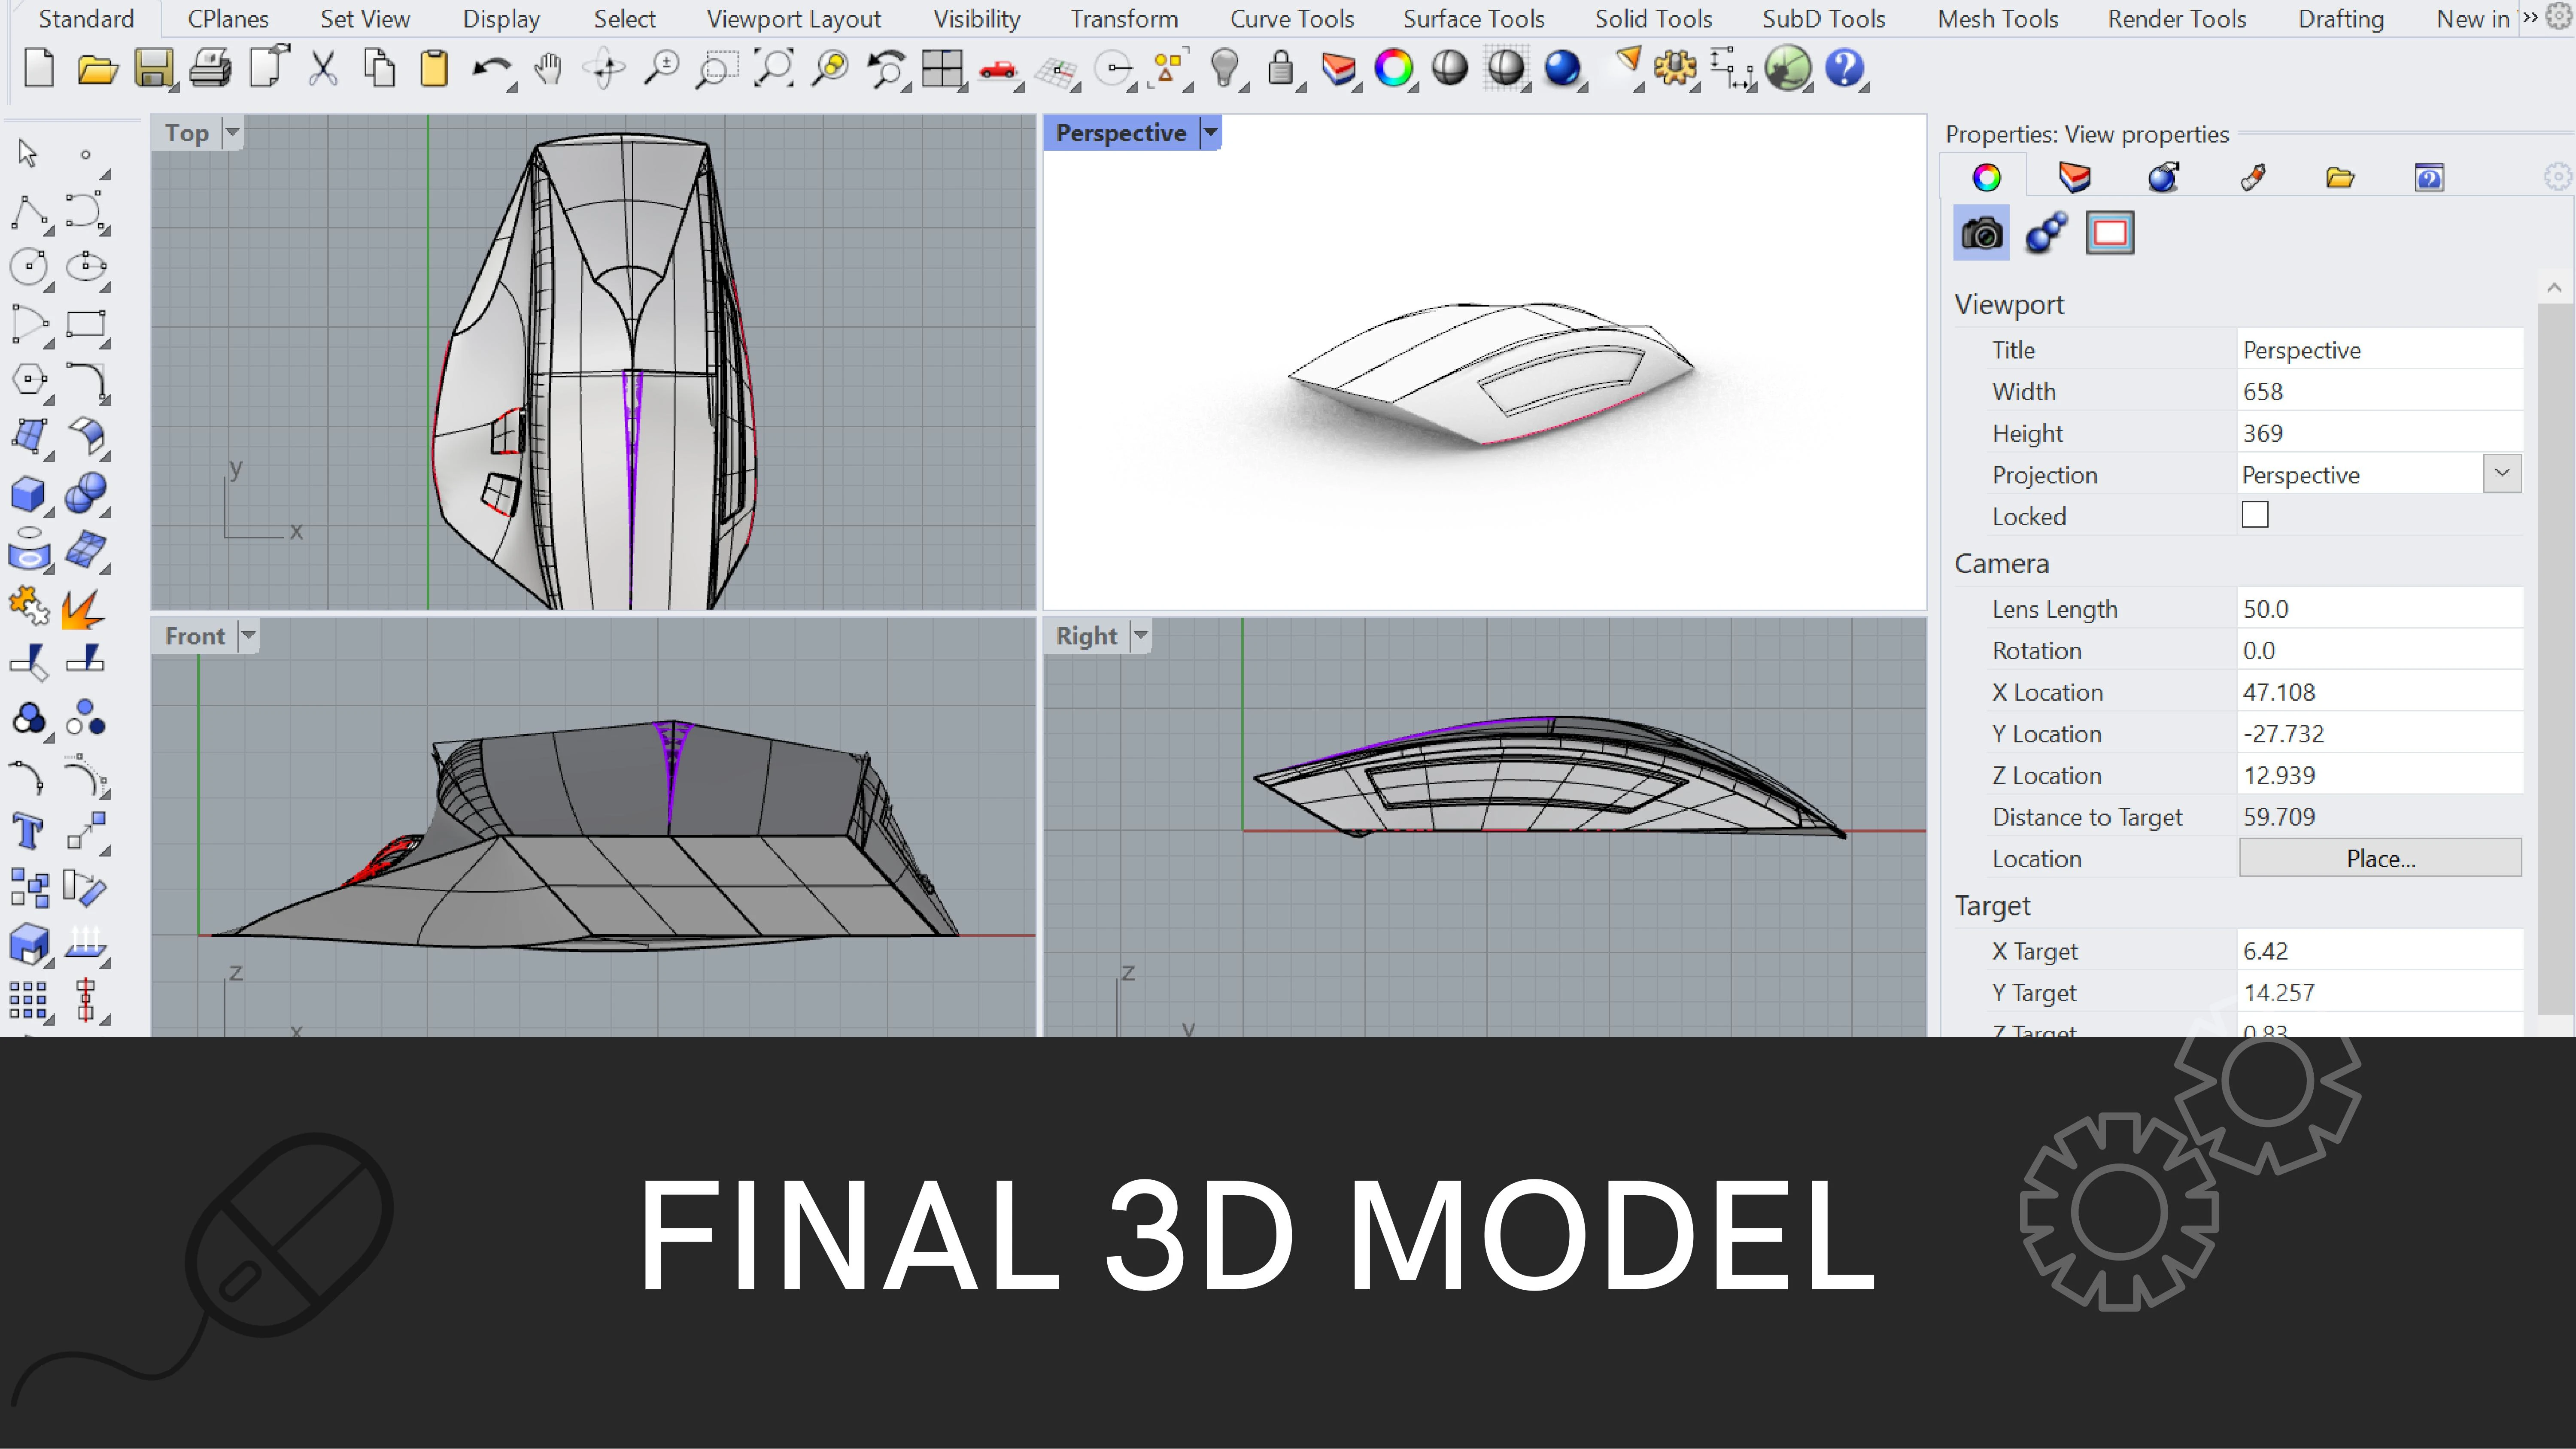The image size is (2576, 1449).
Task: Open the CPlanes toolbar tab
Action: [x=228, y=19]
